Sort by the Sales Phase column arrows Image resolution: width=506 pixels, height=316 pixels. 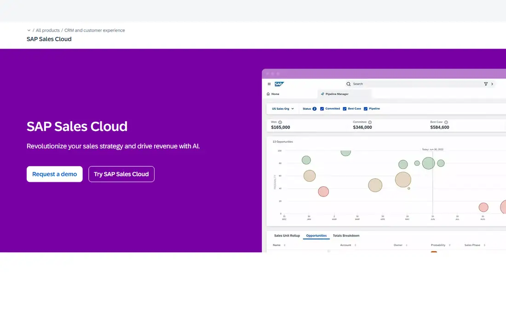point(484,245)
